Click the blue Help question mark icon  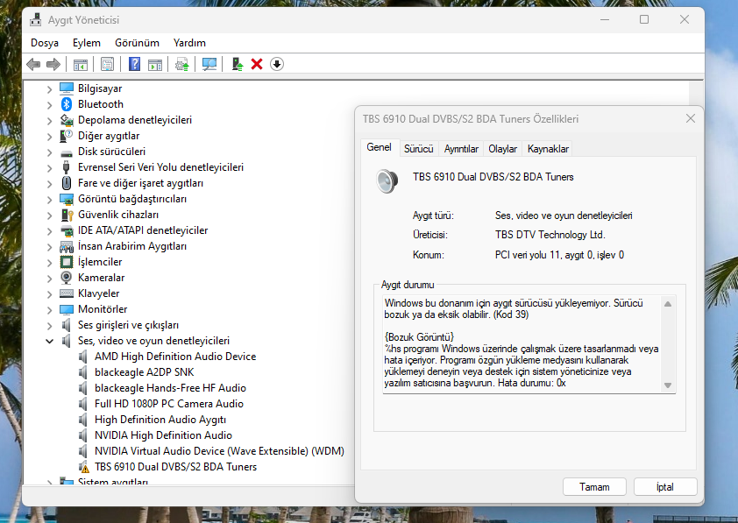click(x=135, y=64)
